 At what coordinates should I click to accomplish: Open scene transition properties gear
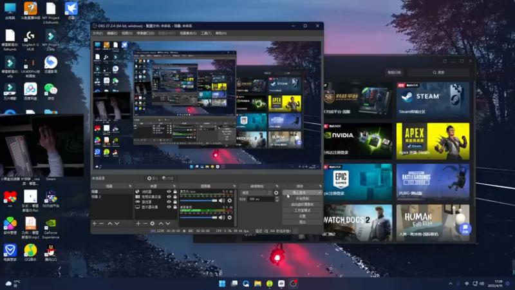coord(276,193)
